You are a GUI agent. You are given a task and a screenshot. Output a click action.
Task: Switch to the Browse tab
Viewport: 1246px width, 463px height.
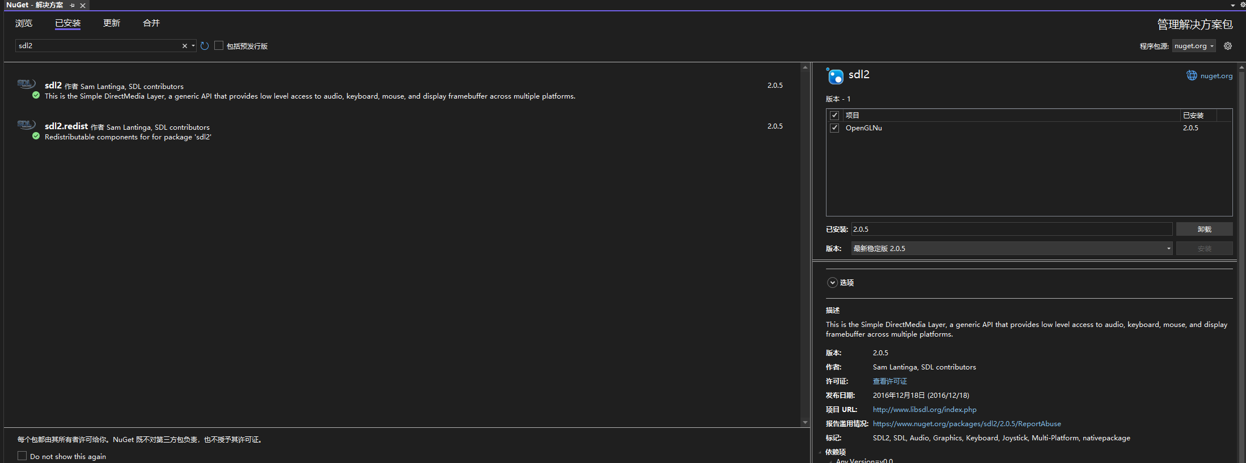click(24, 23)
